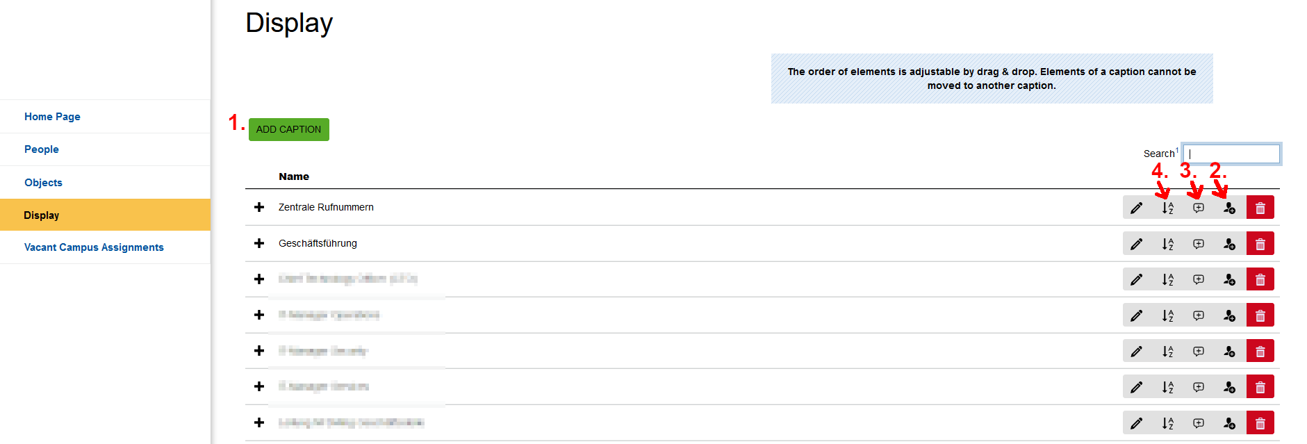This screenshot has height=444, width=1307.
Task: Expand the Geschäftsführung row
Action: [x=259, y=243]
